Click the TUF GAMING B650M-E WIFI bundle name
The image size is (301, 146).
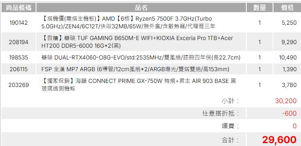(x=137, y=42)
